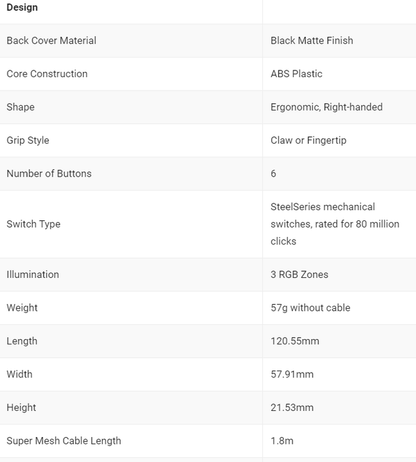This screenshot has width=416, height=462.
Task: Select the 1.8m cable length value
Action: coord(282,441)
